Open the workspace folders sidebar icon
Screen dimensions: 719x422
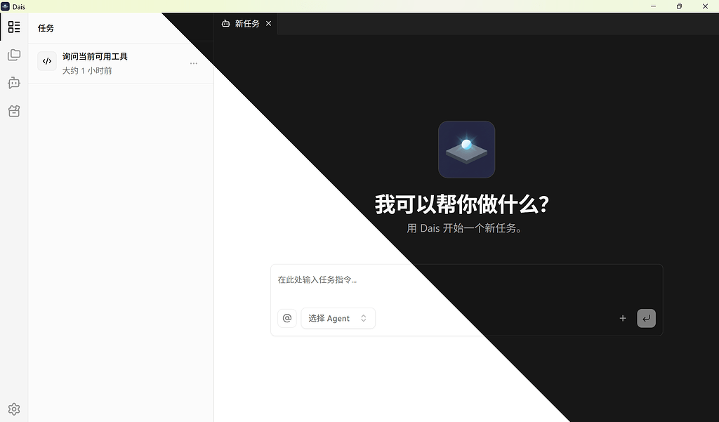(x=14, y=55)
